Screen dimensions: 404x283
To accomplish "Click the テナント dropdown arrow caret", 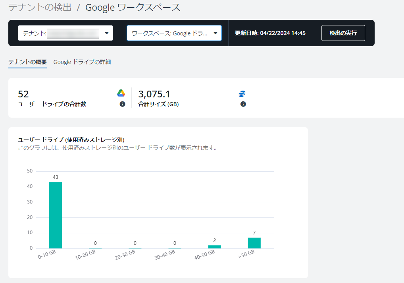I will tap(107, 33).
